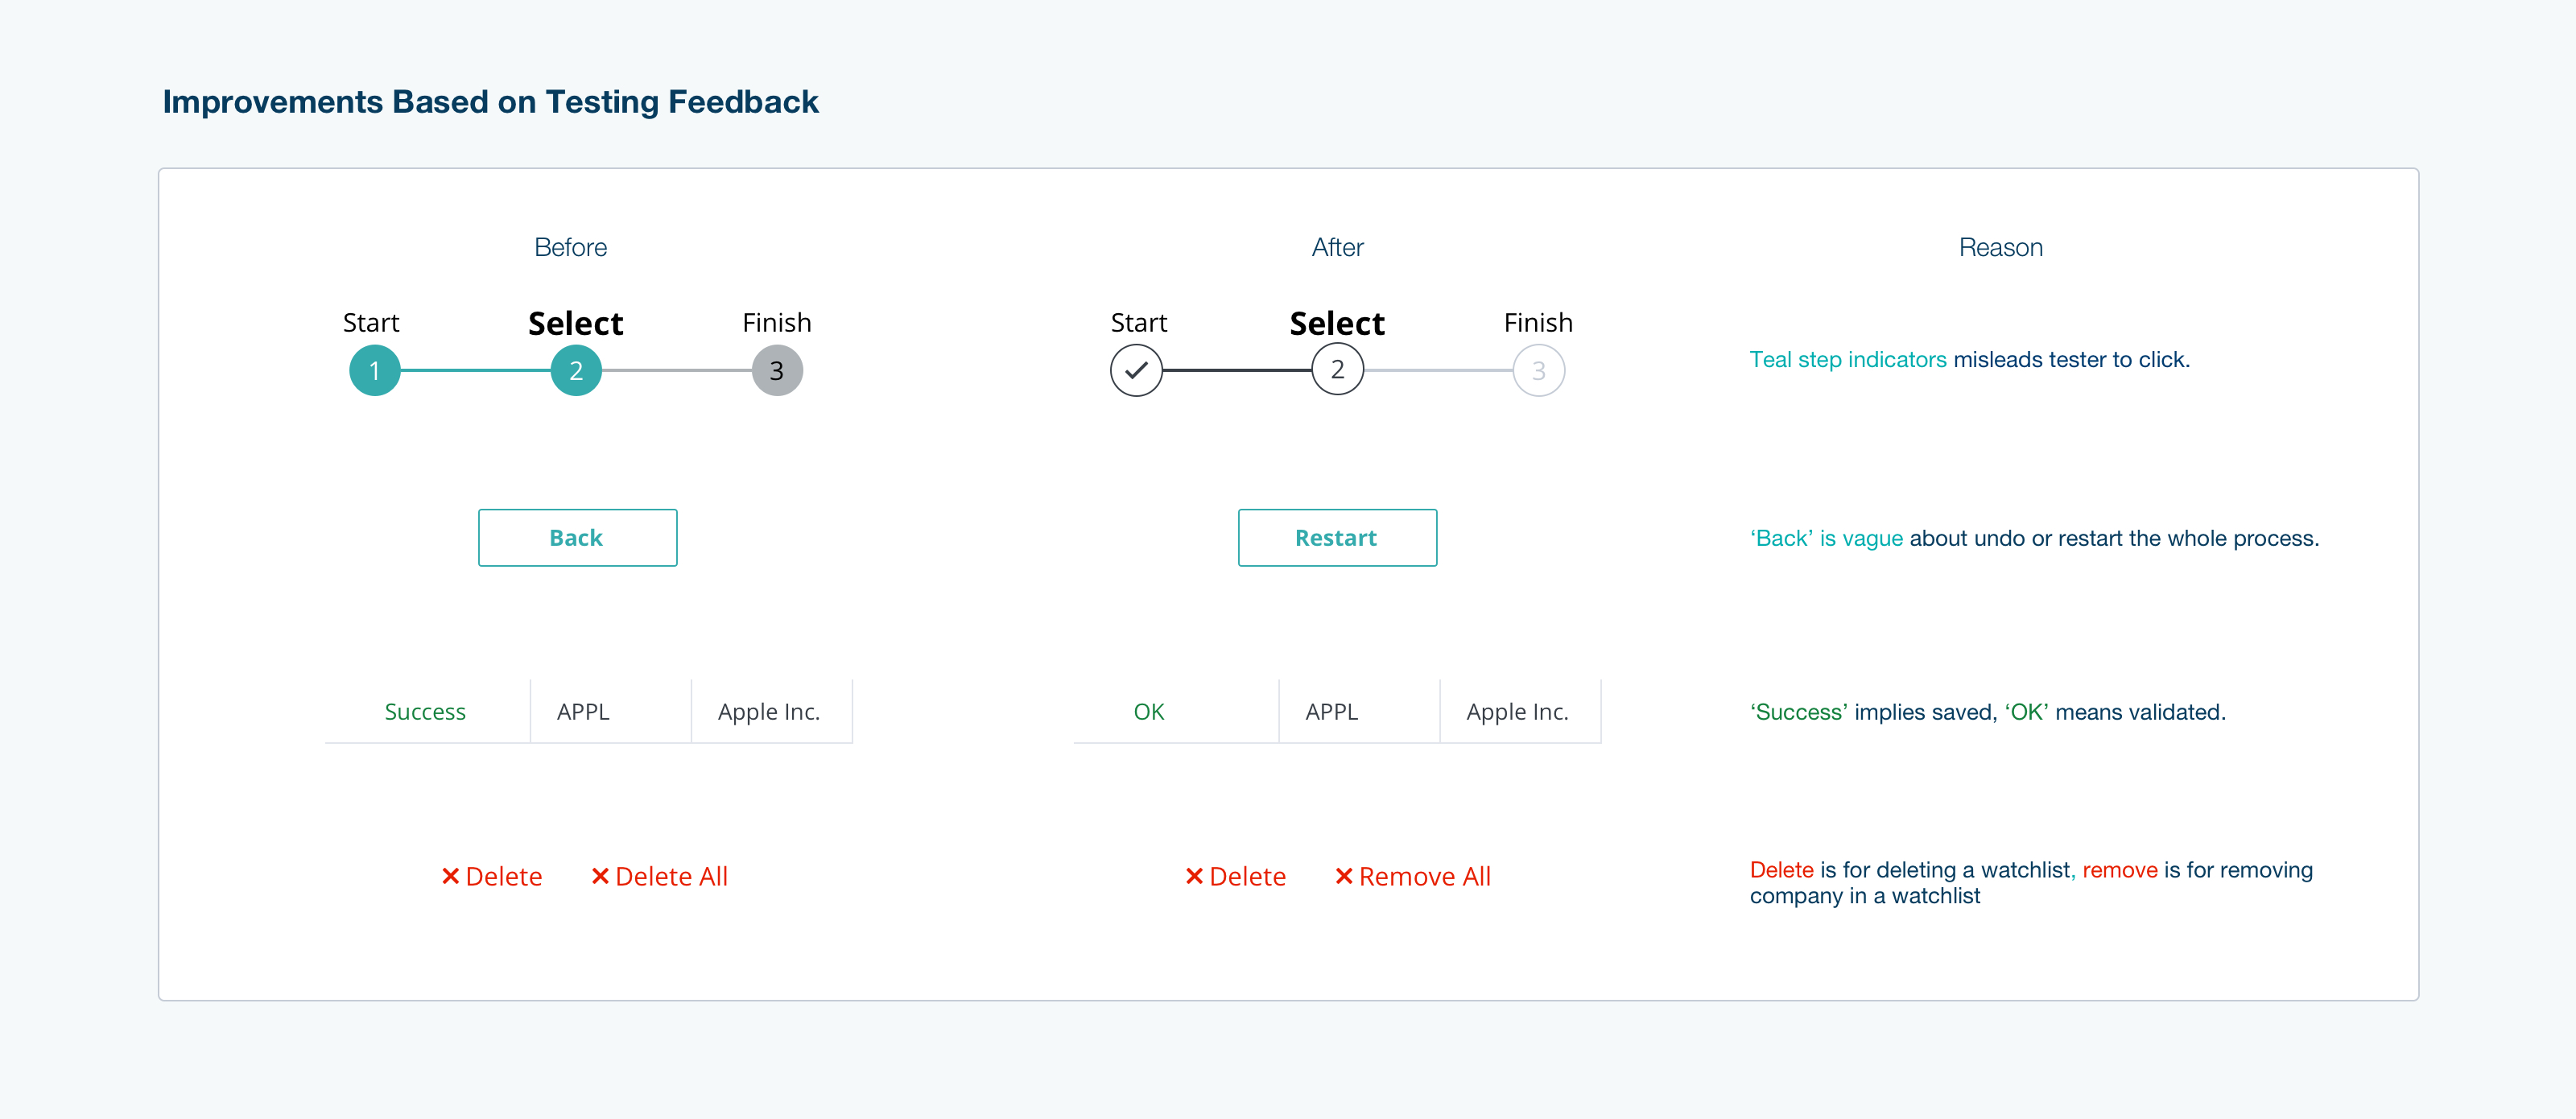This screenshot has width=2576, height=1119.
Task: Click gray step 3 circle under Finish
Action: coord(777,371)
